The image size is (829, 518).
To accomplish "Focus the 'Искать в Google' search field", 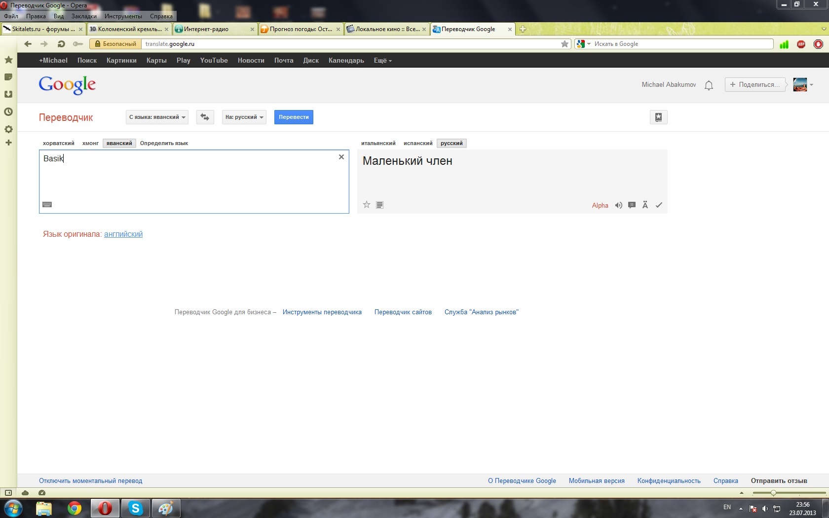I will pyautogui.click(x=682, y=44).
